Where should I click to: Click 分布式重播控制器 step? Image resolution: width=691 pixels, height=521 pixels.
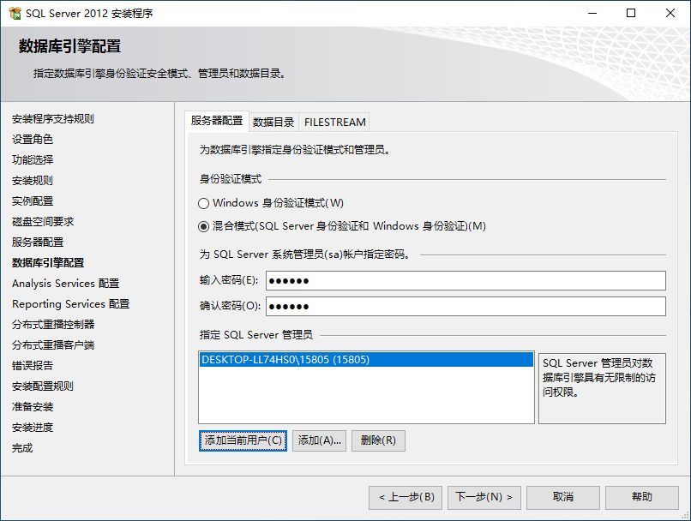pyautogui.click(x=53, y=325)
